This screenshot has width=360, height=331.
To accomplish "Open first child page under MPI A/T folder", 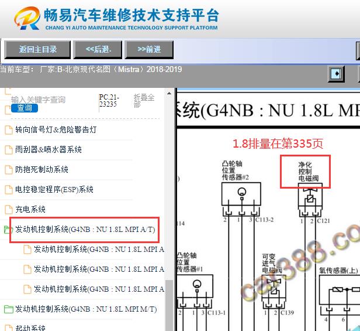I will (99, 250).
